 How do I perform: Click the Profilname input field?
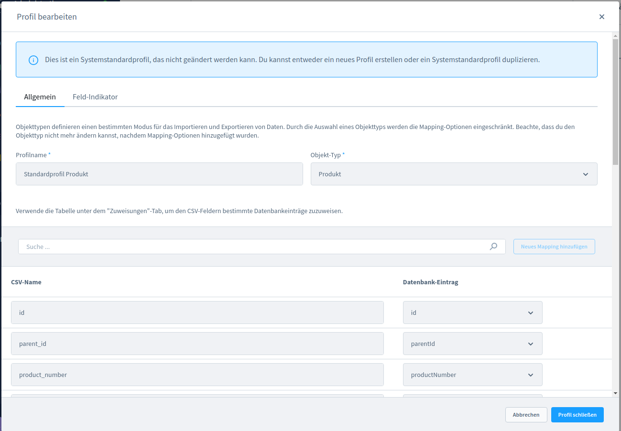tap(159, 174)
